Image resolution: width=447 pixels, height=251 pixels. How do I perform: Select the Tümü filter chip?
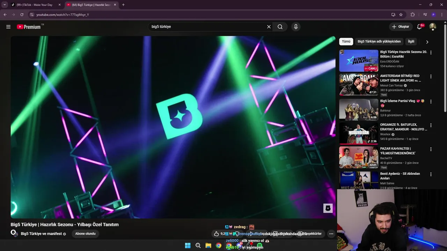[x=346, y=41]
